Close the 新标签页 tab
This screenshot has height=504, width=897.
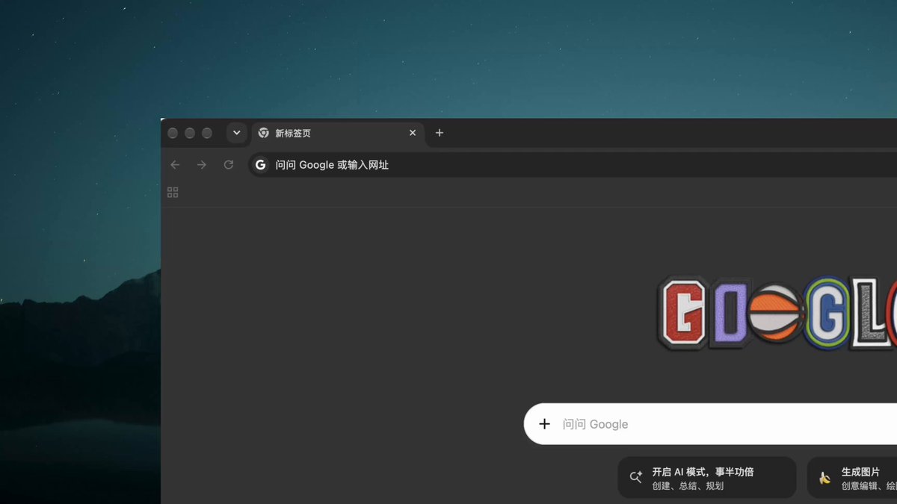click(x=413, y=133)
